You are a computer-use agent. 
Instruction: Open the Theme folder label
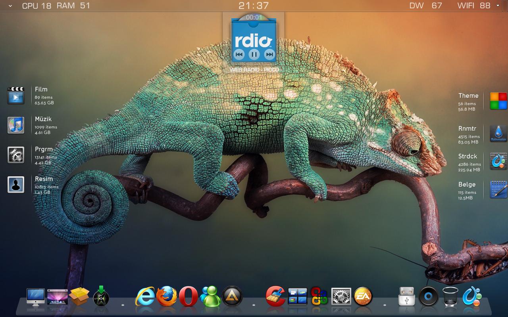[468, 95]
